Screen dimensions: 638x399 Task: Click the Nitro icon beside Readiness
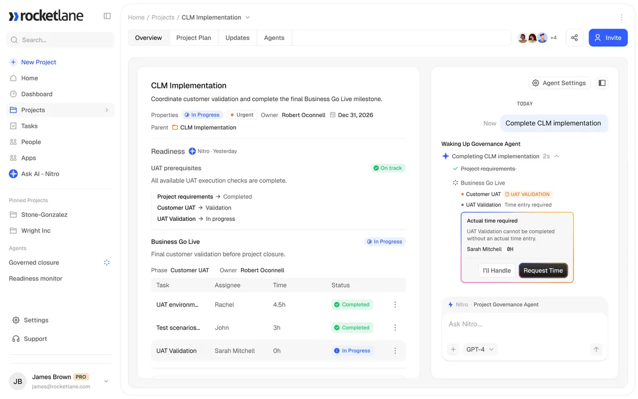pos(192,151)
